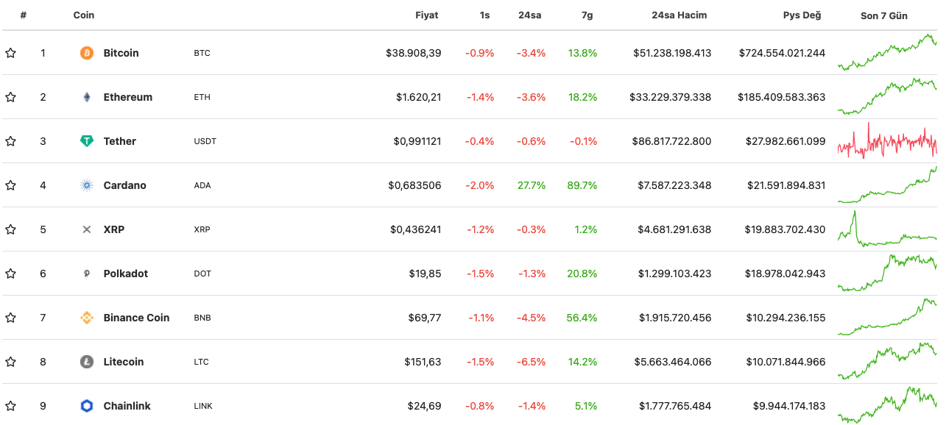This screenshot has height=425, width=946.
Task: Sort by Pys Değ column header
Action: tap(802, 15)
